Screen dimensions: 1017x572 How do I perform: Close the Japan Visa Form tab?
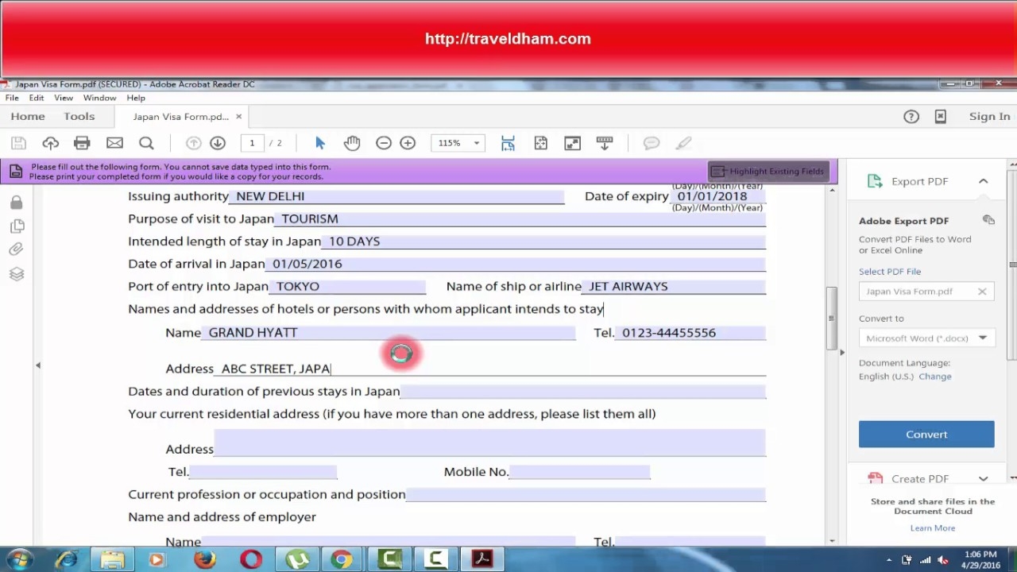(x=238, y=117)
